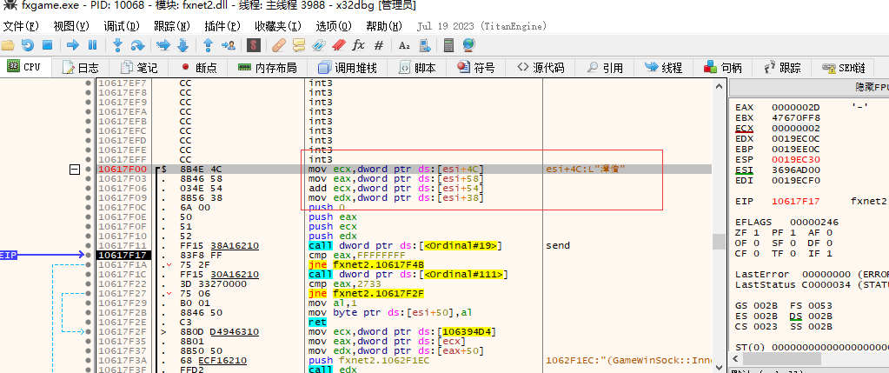Collapse the function block at 10617F00
Viewport: 889px width, 373px height.
click(x=74, y=169)
